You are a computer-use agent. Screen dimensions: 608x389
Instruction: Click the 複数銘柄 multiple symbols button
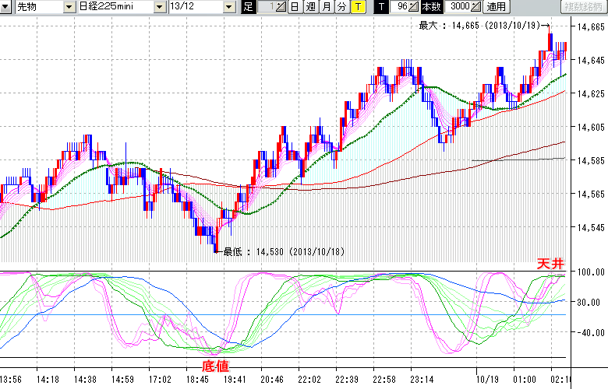point(580,7)
